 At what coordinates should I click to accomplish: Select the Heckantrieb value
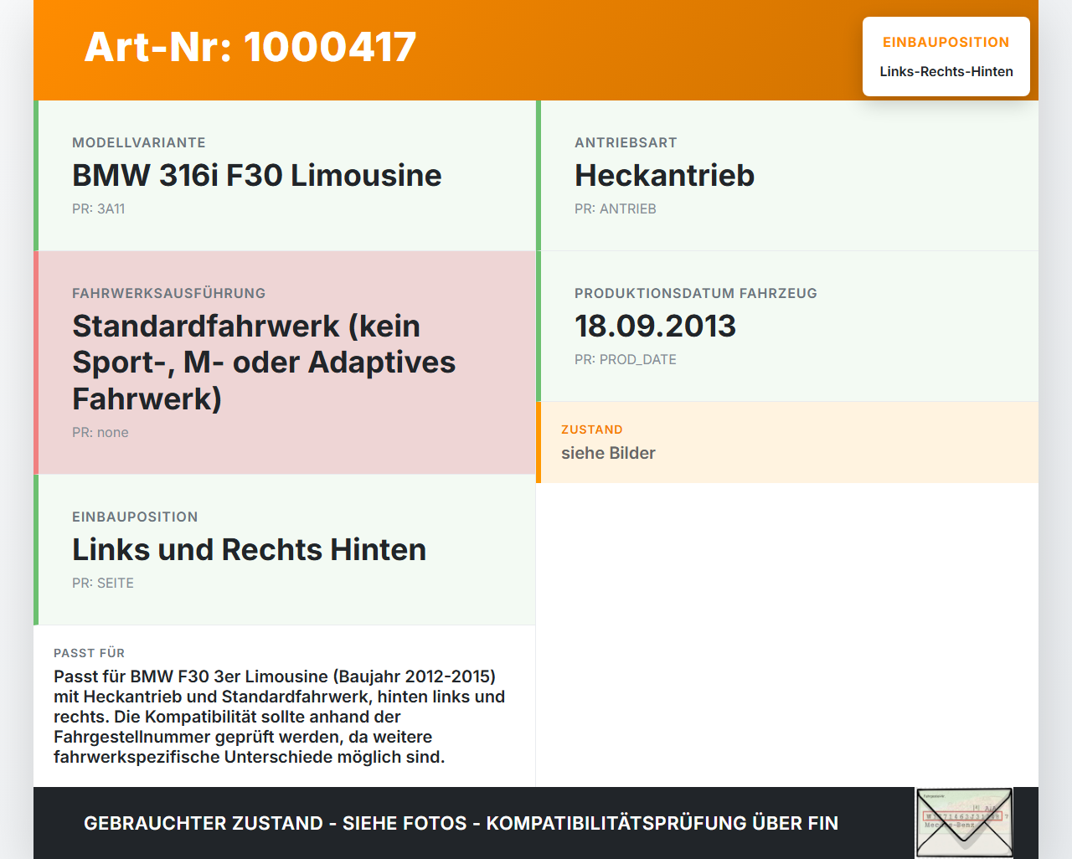click(664, 175)
